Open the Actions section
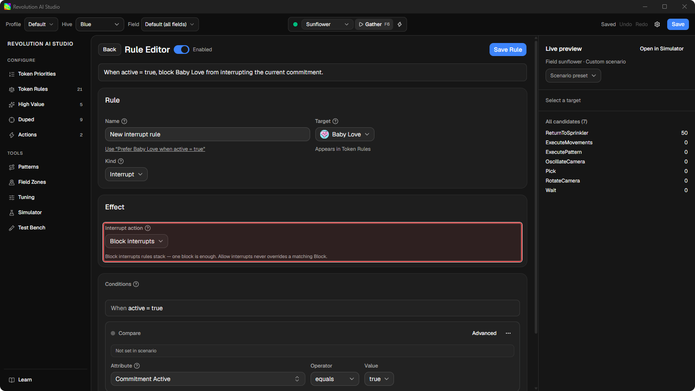The image size is (695, 391). 46,135
